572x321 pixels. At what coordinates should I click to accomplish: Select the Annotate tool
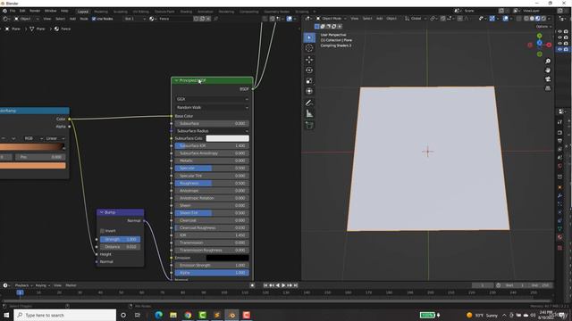309,103
